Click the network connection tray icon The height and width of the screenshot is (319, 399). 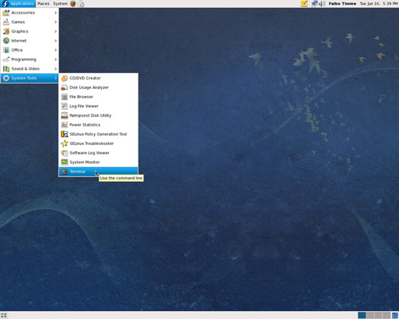(315, 4)
